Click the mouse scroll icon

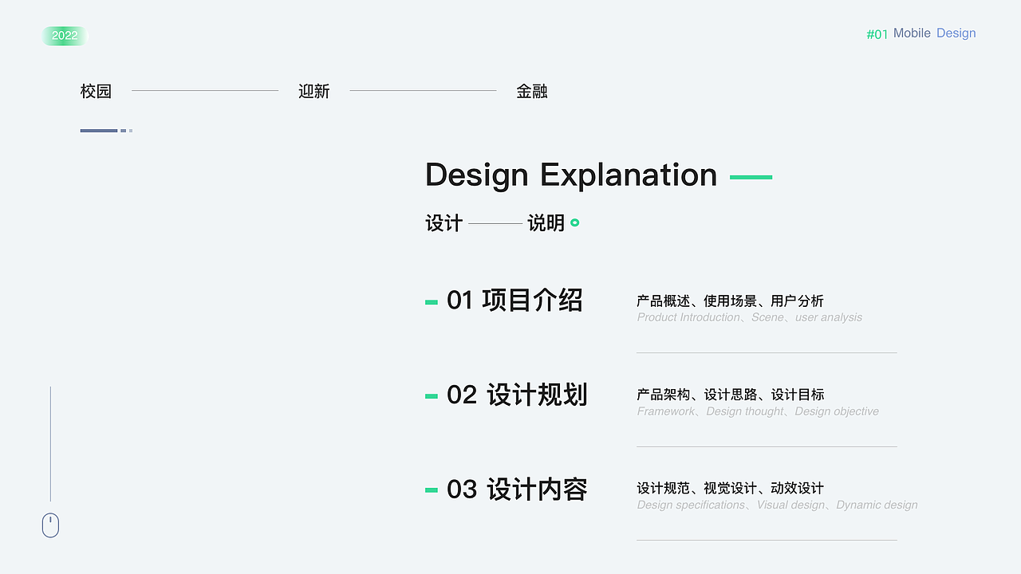click(50, 525)
